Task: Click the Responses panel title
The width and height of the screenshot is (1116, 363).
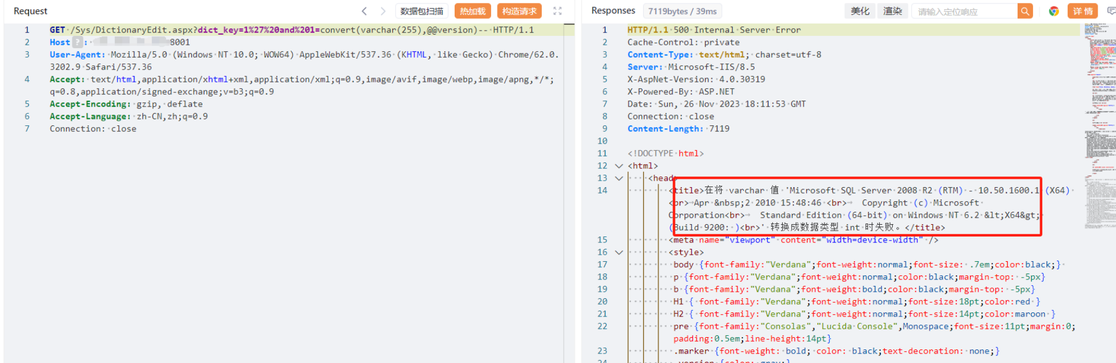Action: coord(613,11)
